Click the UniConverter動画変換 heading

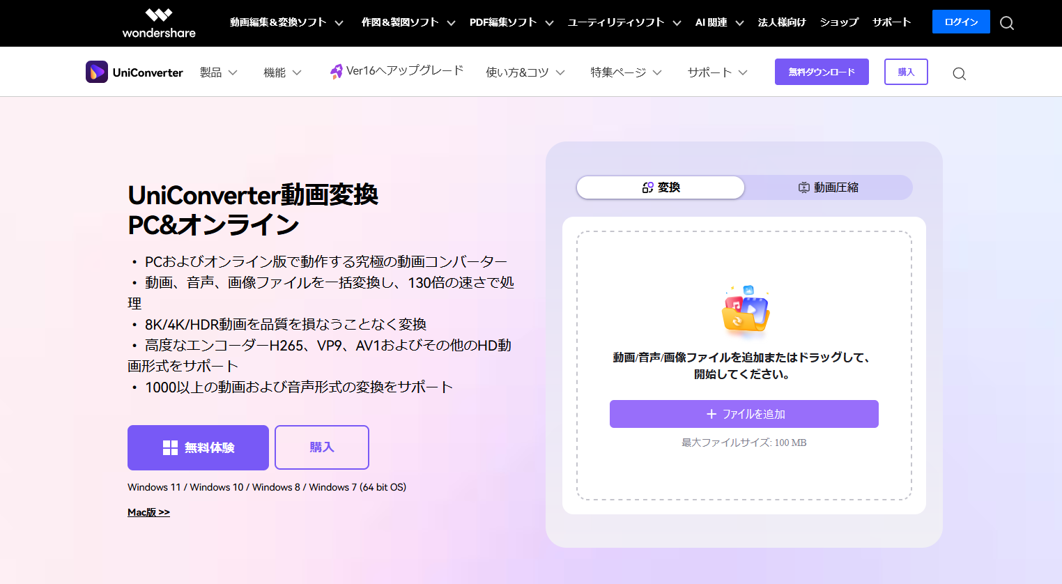(x=253, y=210)
